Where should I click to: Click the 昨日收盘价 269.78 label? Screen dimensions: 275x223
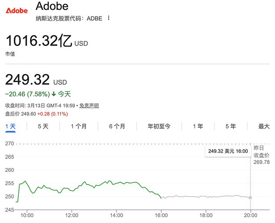click(x=262, y=155)
